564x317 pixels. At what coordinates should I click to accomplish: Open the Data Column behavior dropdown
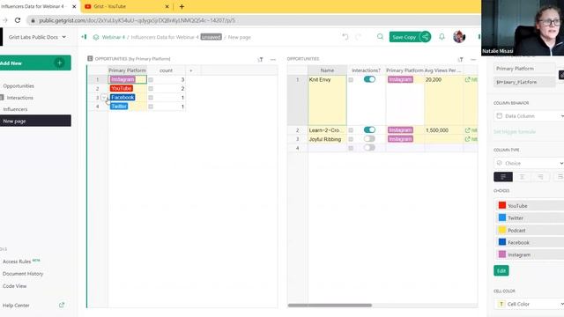tap(529, 115)
